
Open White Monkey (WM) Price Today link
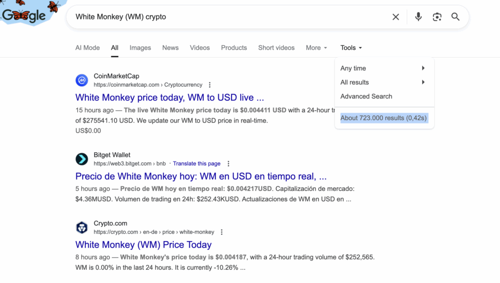coord(144,244)
